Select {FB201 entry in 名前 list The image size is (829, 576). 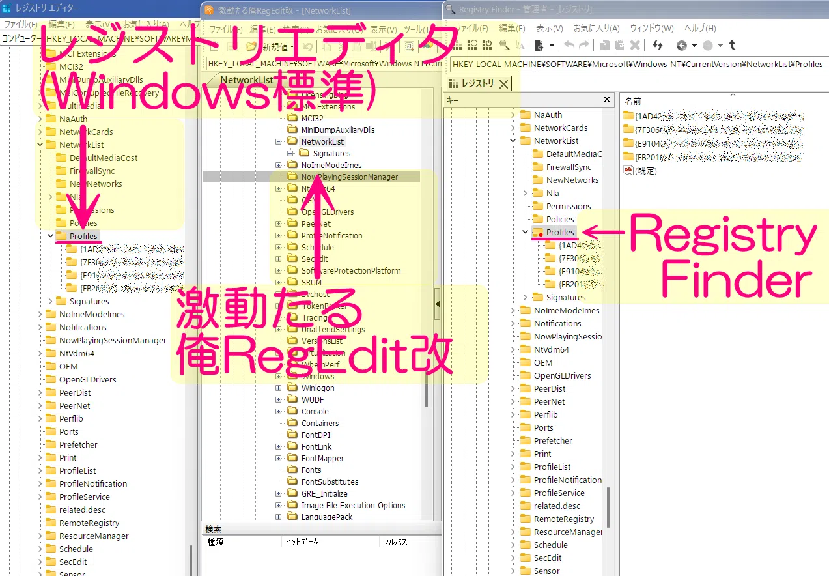coord(712,156)
